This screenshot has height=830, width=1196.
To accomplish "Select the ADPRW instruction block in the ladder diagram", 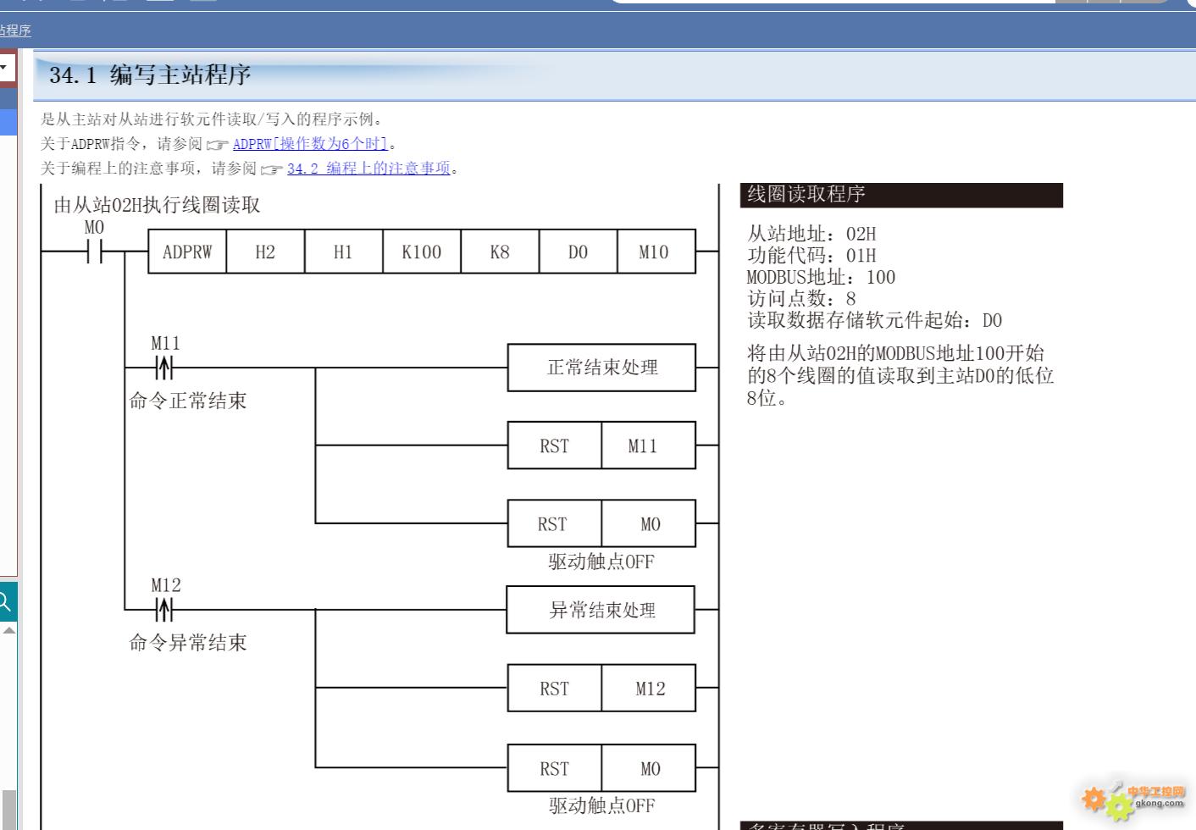I will [x=185, y=252].
